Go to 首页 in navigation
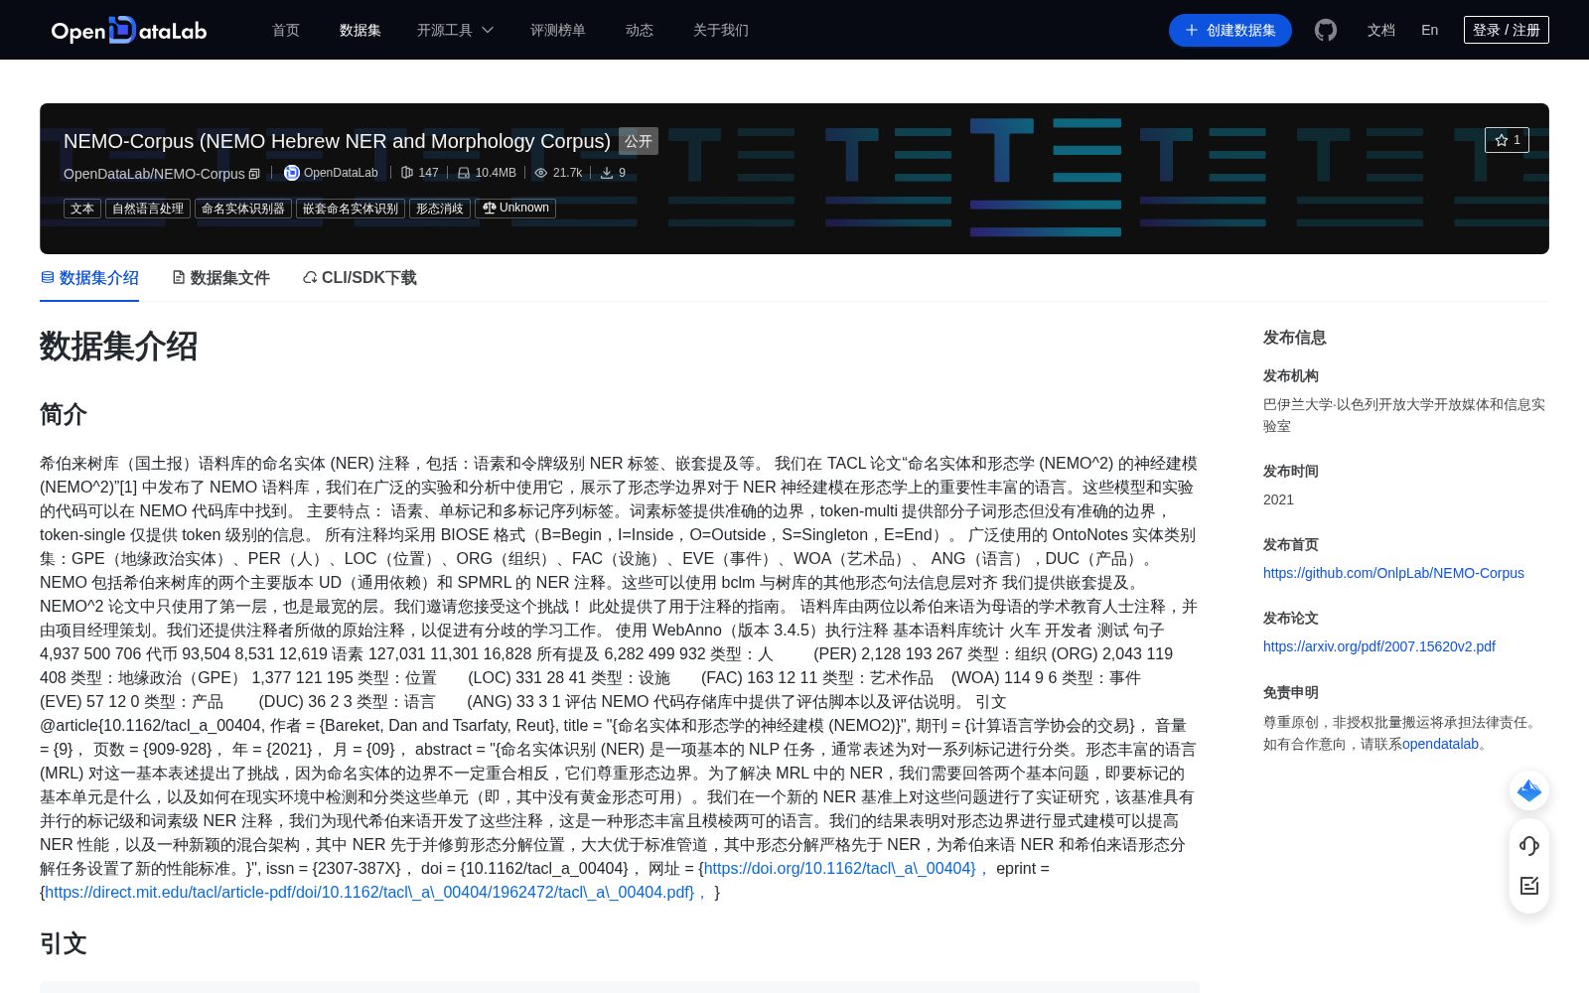Viewport: 1589px width, 993px height. click(x=286, y=30)
